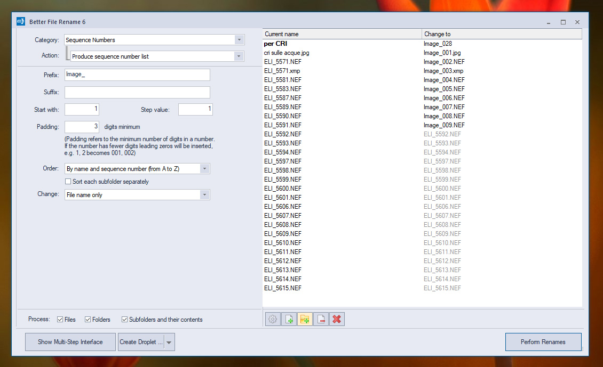
Task: Click the add files icon
Action: pyautogui.click(x=289, y=319)
